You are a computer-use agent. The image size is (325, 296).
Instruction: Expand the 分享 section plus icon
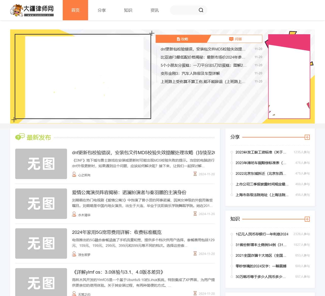pyautogui.click(x=307, y=137)
